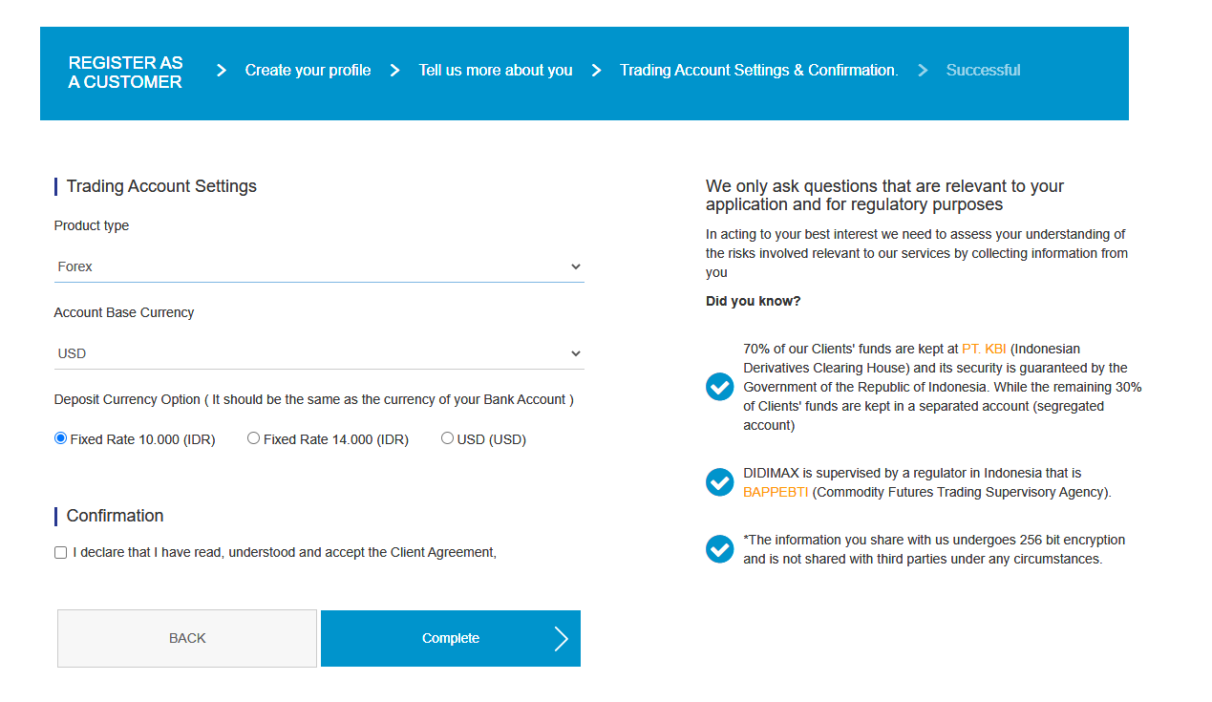Follow the PT. KBI orange link
Screen dimensions: 1212x702
tap(984, 349)
